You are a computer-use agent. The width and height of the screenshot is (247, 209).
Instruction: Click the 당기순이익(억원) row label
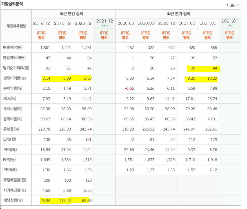16,68
